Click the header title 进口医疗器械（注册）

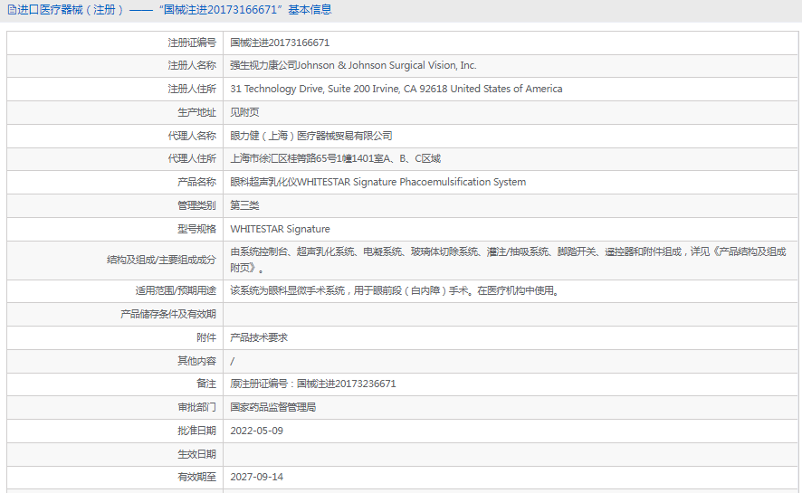pyautogui.click(x=71, y=10)
